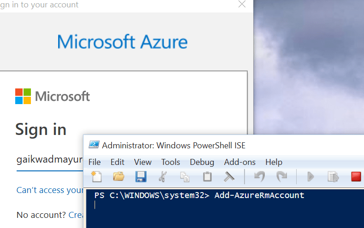Viewport: 364px width, 228px height.
Task: Click the Sign in heading text
Action: 41,129
